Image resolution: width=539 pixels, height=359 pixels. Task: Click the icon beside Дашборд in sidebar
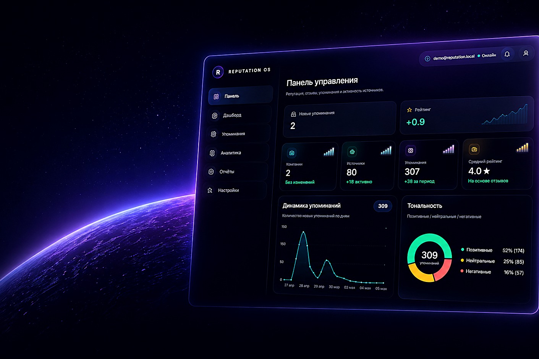215,116
